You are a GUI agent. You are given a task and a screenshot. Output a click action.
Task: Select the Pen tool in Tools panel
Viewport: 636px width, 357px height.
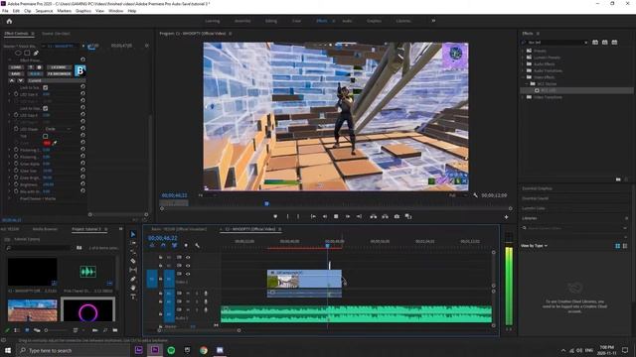coord(132,279)
